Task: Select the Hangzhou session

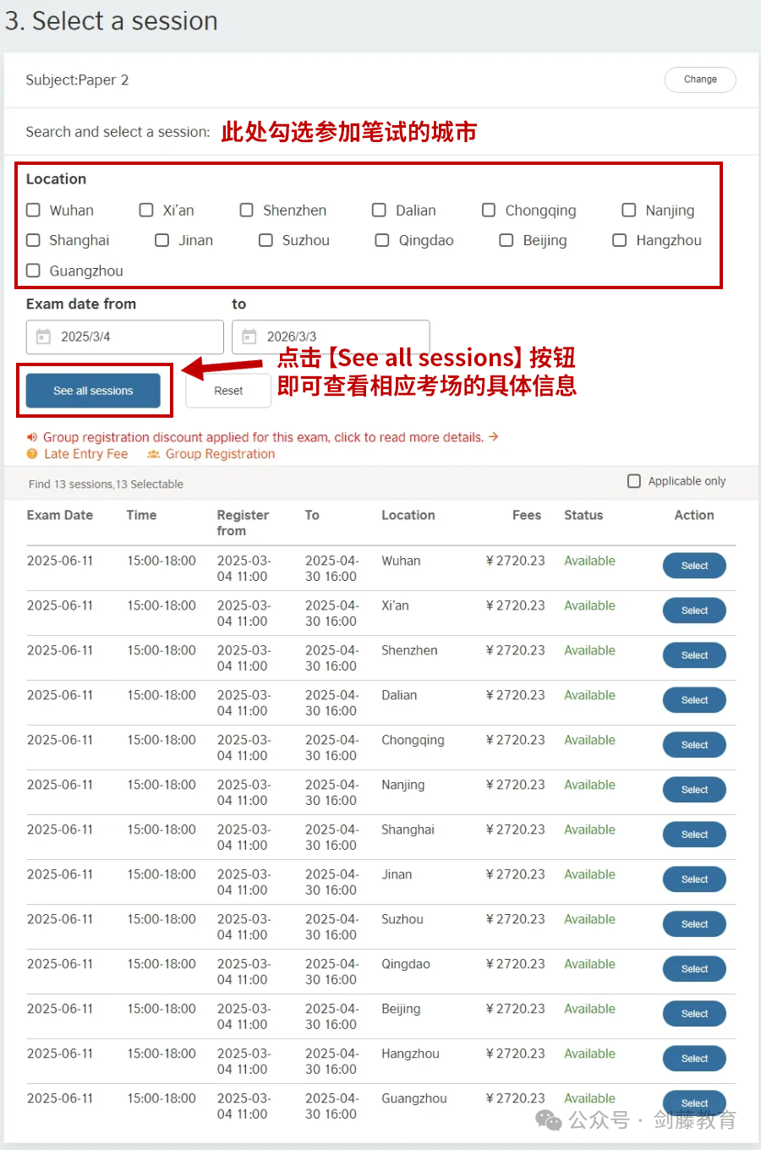Action: (694, 1059)
